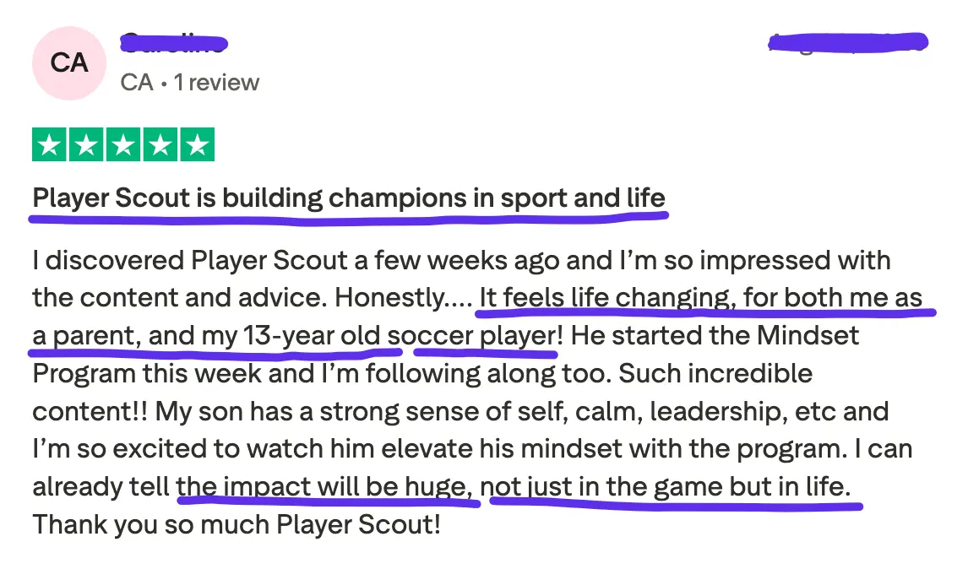968x569 pixels.
Task: Click the CA reviewer avatar circle
Action: [x=69, y=63]
